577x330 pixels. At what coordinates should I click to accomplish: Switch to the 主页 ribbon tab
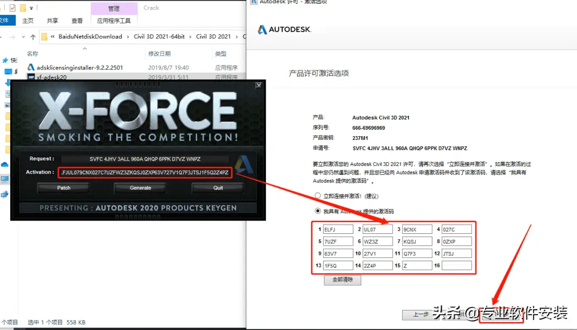pos(28,21)
